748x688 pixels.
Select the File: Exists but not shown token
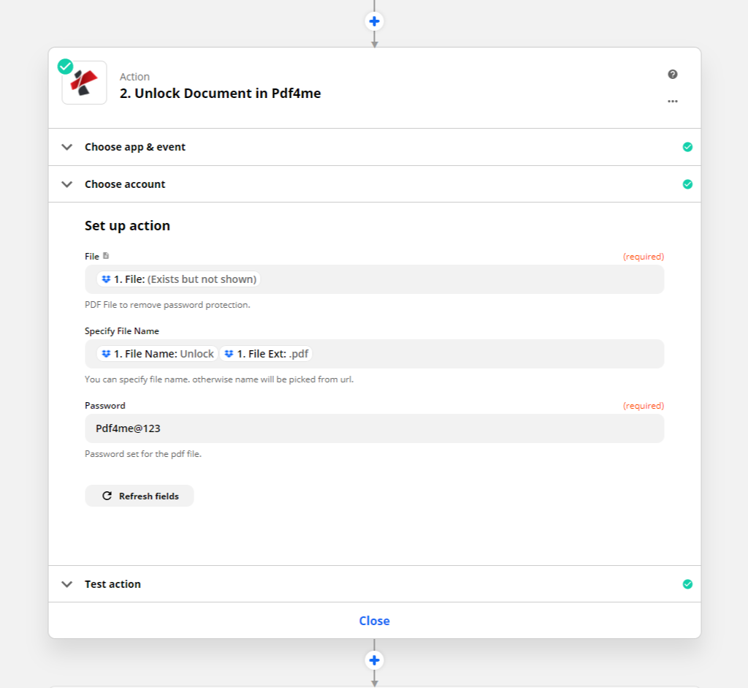(x=180, y=279)
